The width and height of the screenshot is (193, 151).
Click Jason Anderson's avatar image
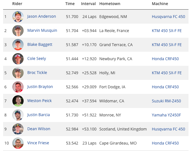[x=18, y=17]
